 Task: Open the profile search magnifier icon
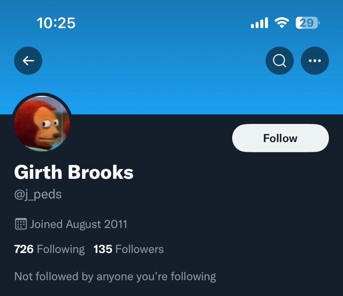tap(280, 61)
